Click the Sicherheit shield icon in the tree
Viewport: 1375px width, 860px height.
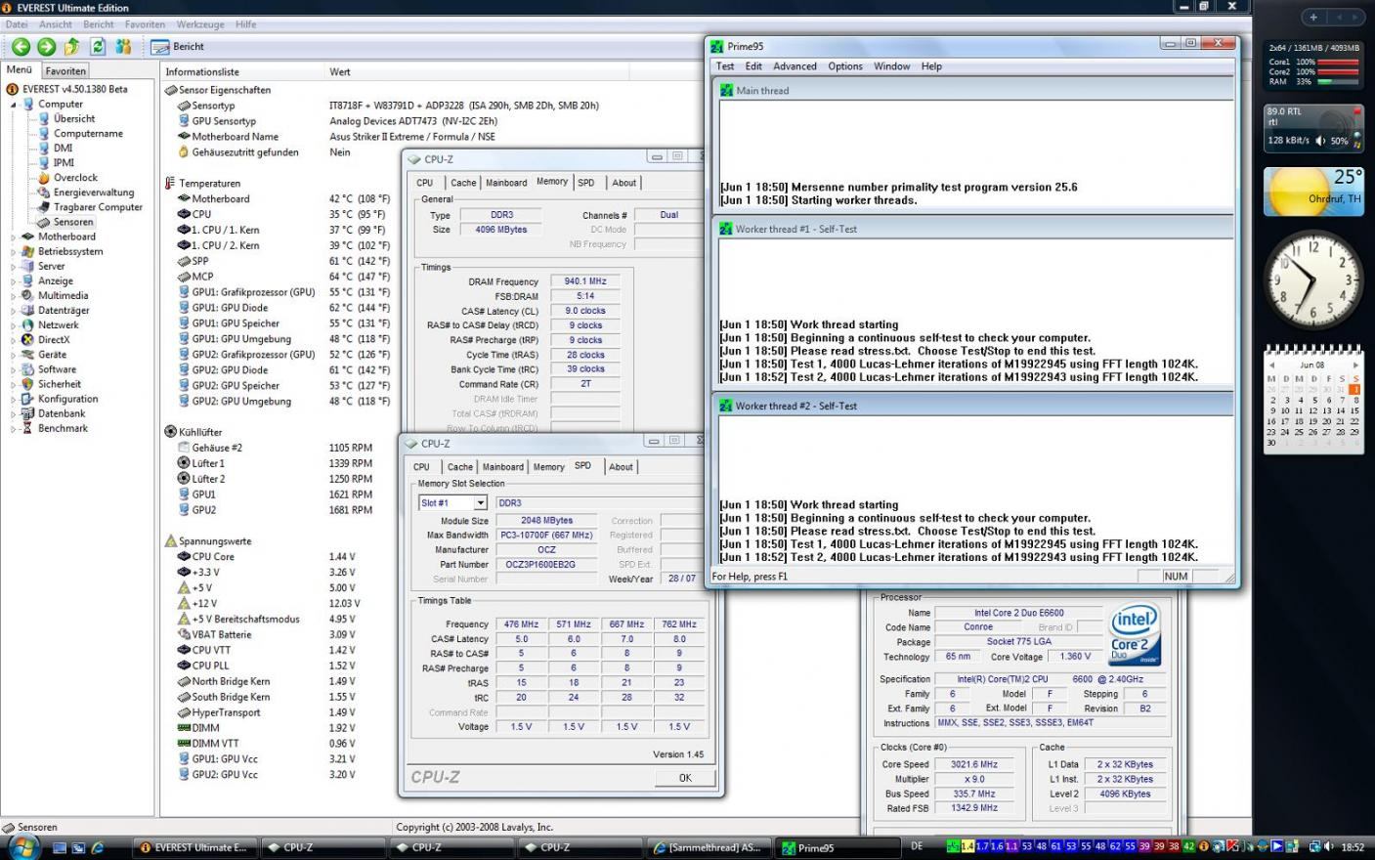[27, 384]
